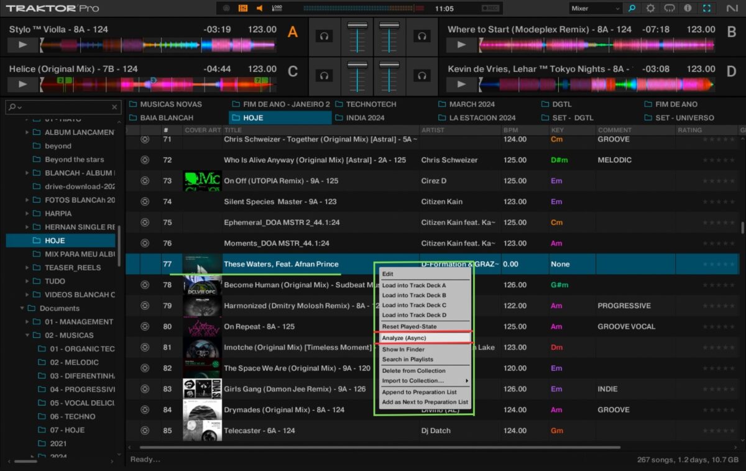746x471 pixels.
Task: Choose Delete from Collection
Action: (425, 371)
